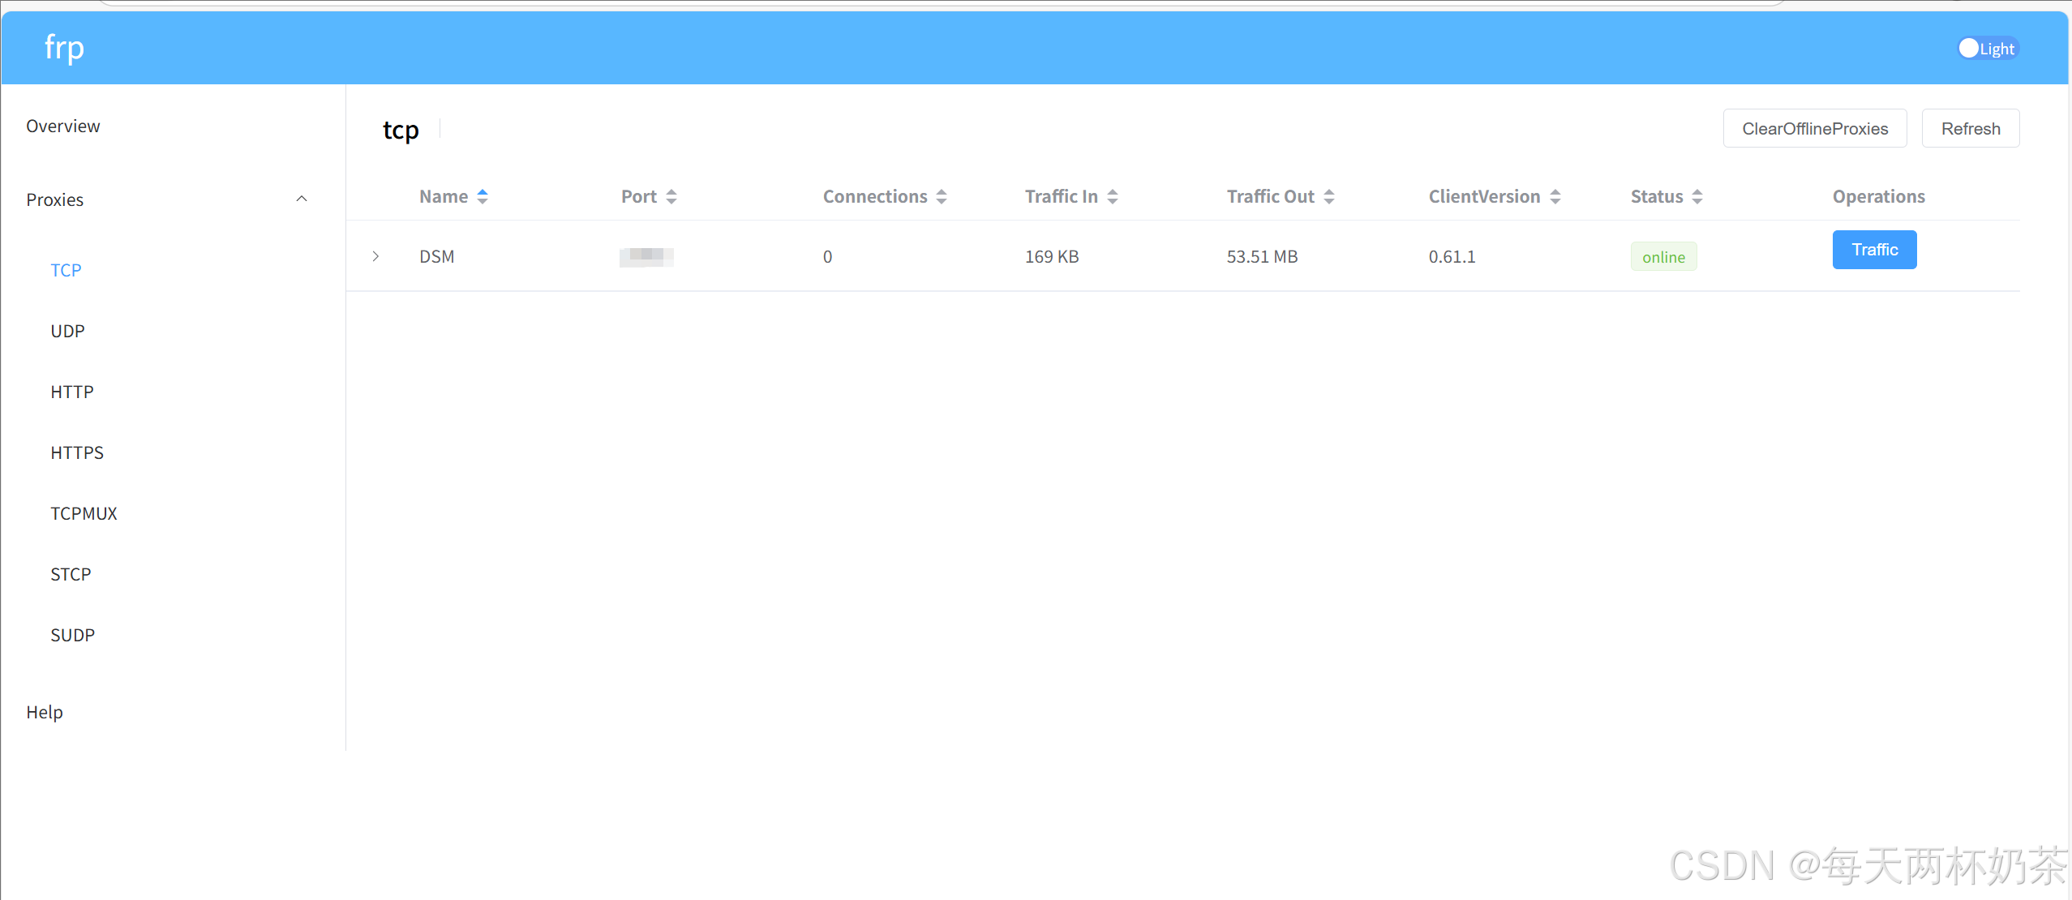
Task: Collapse the Proxies menu chevron
Action: click(302, 199)
